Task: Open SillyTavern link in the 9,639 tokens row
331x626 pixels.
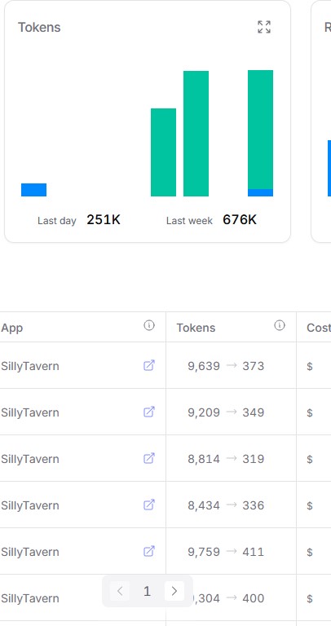Action: [x=149, y=365]
